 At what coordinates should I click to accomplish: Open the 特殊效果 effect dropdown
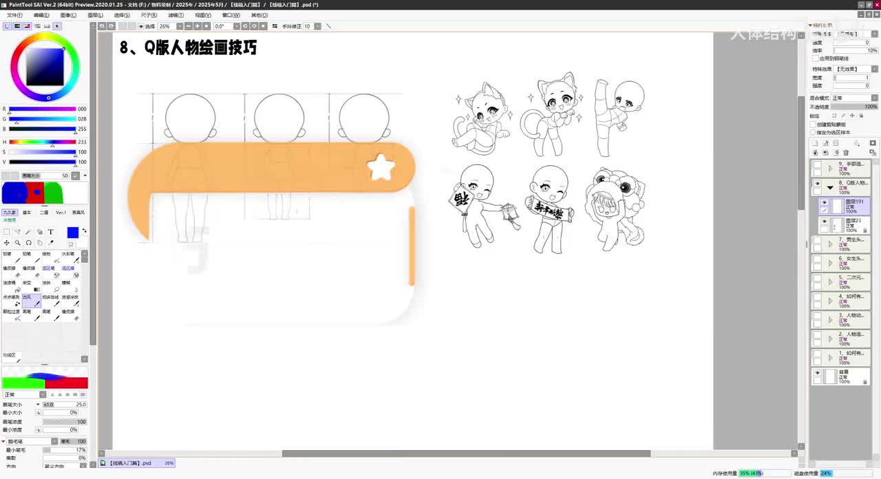point(857,69)
